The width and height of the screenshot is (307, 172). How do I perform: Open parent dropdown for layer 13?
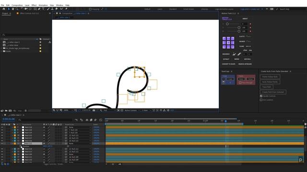click(x=80, y=143)
